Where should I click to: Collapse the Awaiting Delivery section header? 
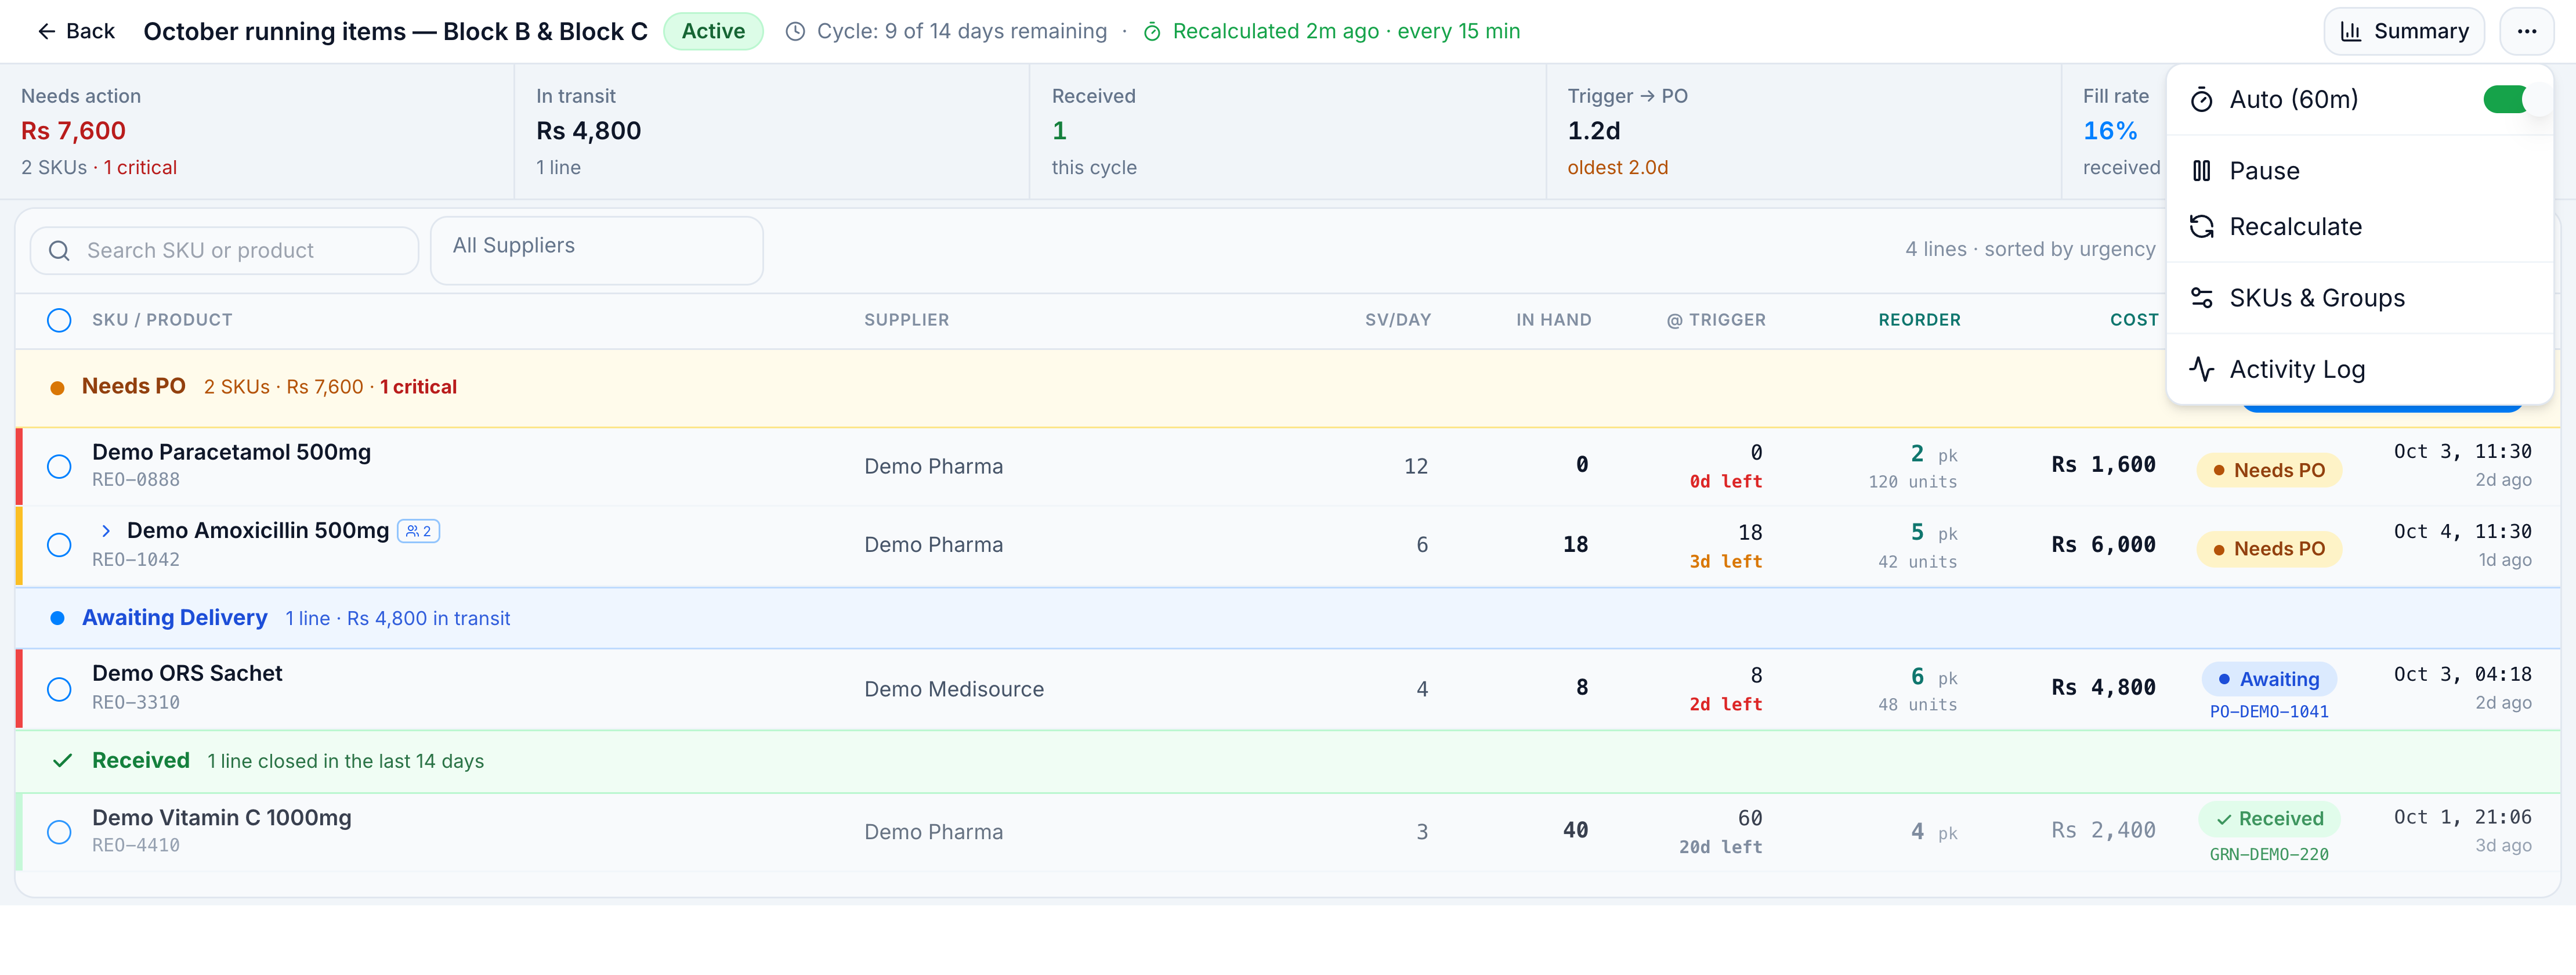1287,618
